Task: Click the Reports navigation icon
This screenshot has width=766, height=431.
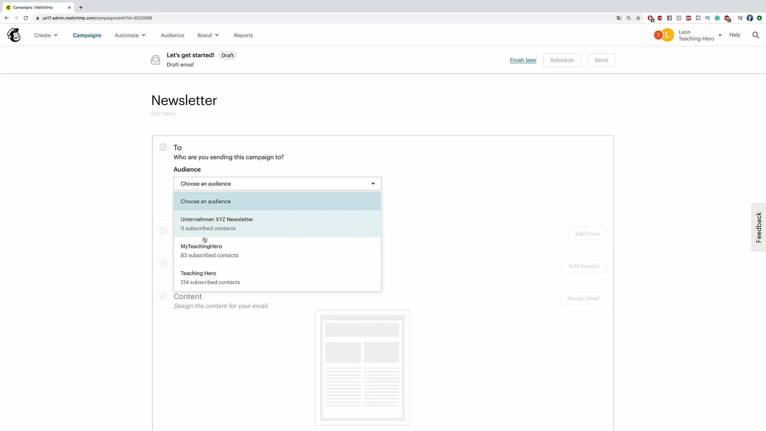Action: [x=243, y=35]
